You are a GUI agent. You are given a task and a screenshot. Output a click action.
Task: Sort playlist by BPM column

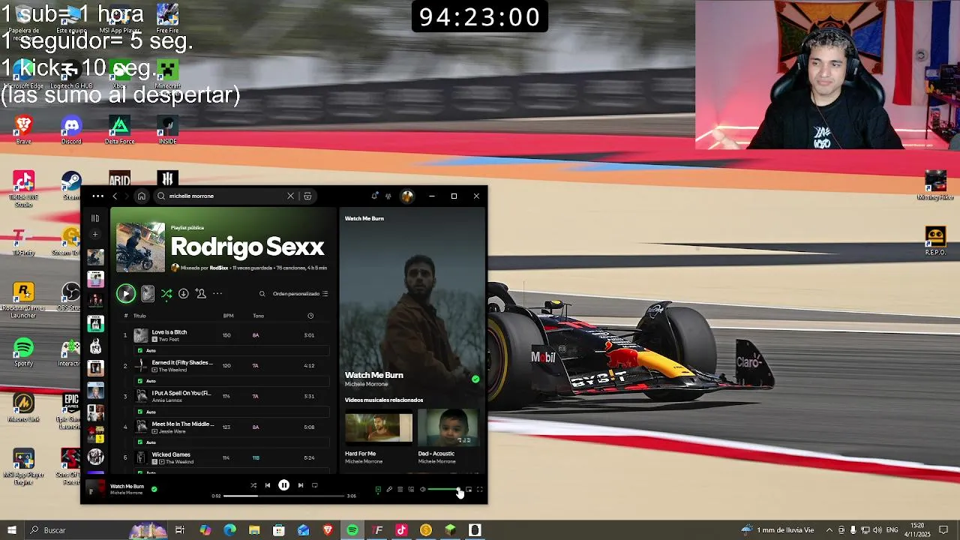pos(228,316)
